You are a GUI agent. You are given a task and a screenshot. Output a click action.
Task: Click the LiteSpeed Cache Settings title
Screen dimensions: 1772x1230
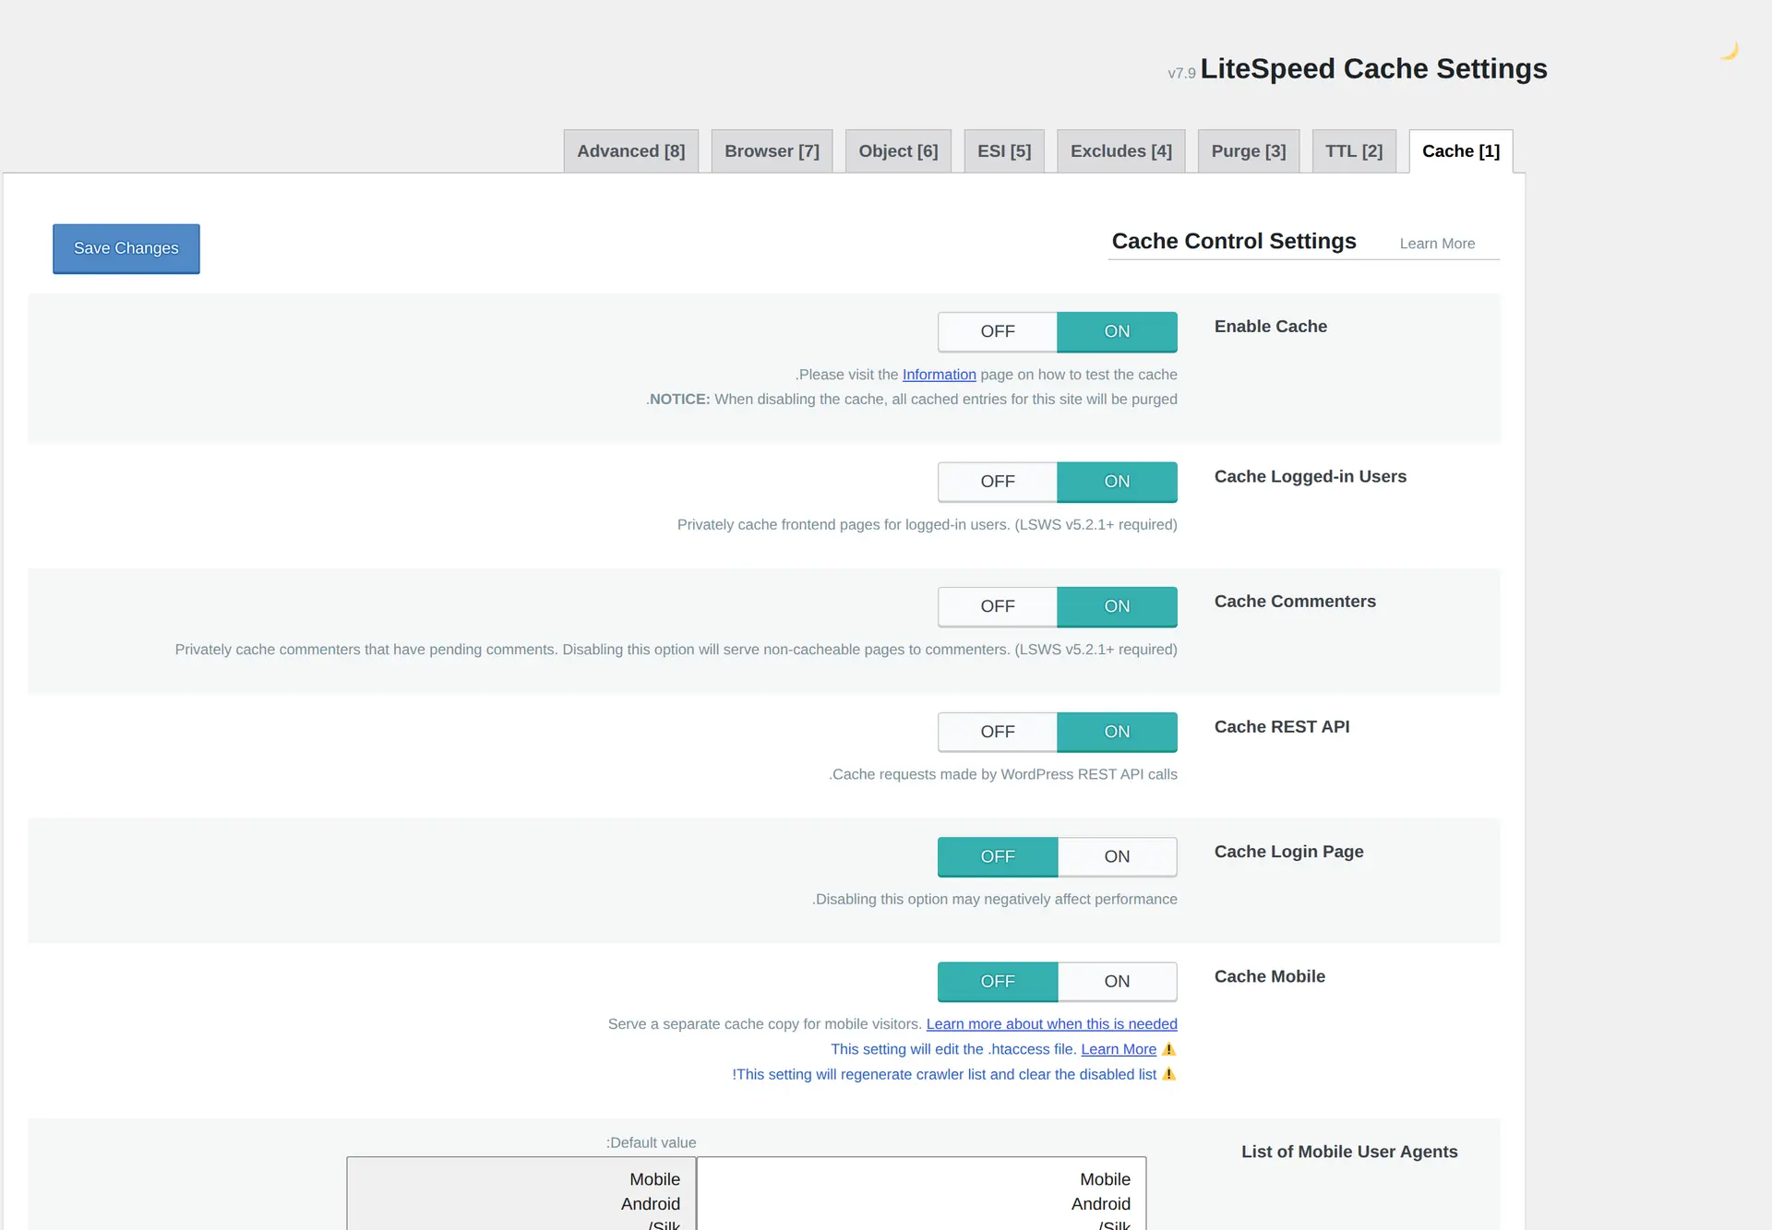(1373, 68)
